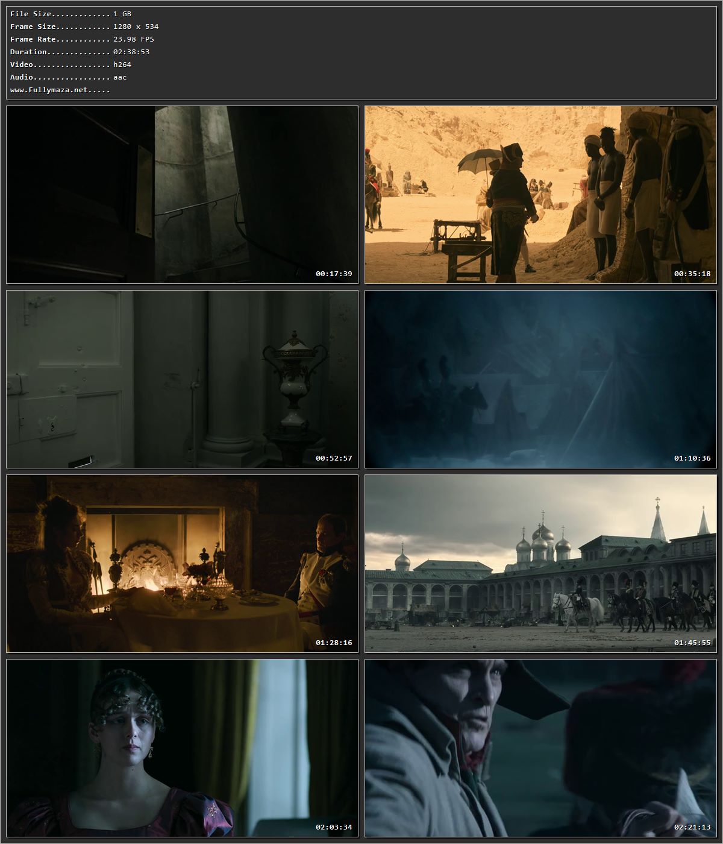
Task: Open the bicorne hat thumbnail 02:21:13
Action: pos(540,748)
